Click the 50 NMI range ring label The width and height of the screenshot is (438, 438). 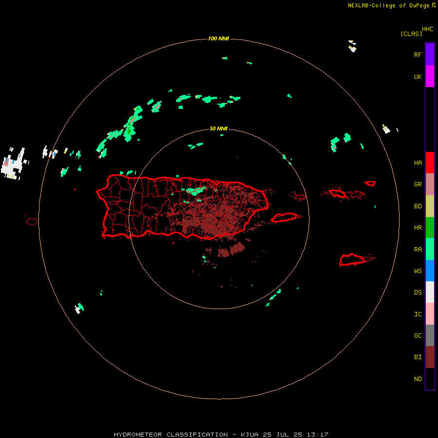coord(219,129)
